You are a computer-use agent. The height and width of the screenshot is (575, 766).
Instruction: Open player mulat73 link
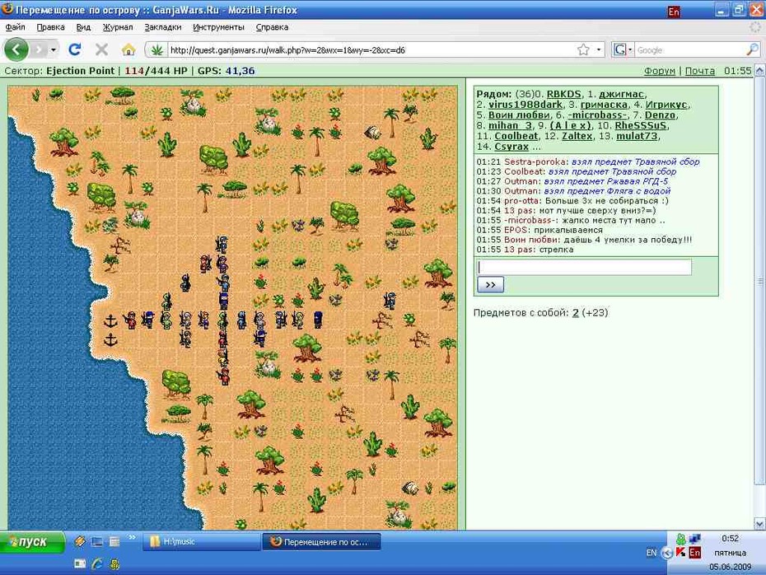coord(637,136)
